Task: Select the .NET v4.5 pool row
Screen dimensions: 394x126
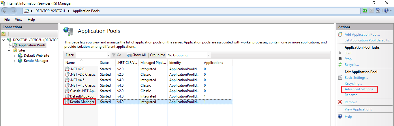Action: (x=148, y=80)
